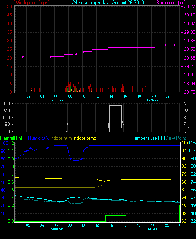196x239 pixels.
Task: Click the red 15 windspeed axis label
Action: click(x=9, y=66)
